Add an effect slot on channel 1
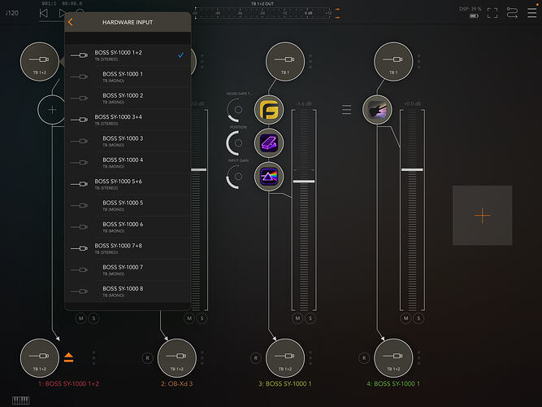The image size is (542, 407). (52, 110)
